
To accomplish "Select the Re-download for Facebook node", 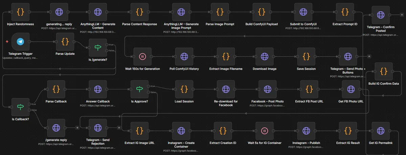I will coord(226,89).
